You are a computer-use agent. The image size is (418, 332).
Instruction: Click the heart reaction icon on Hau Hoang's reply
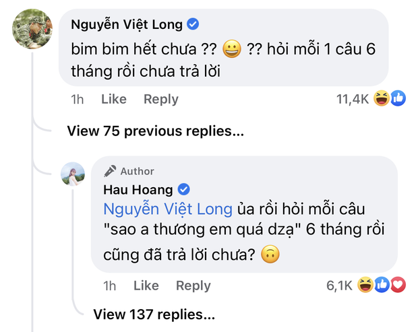pyautogui.click(x=398, y=286)
